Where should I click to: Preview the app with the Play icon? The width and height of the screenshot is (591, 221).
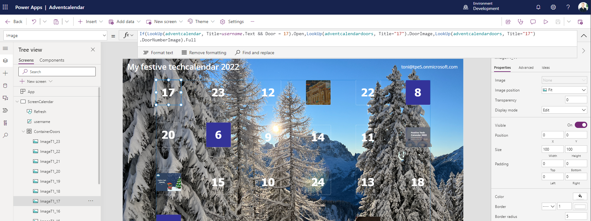click(x=546, y=21)
